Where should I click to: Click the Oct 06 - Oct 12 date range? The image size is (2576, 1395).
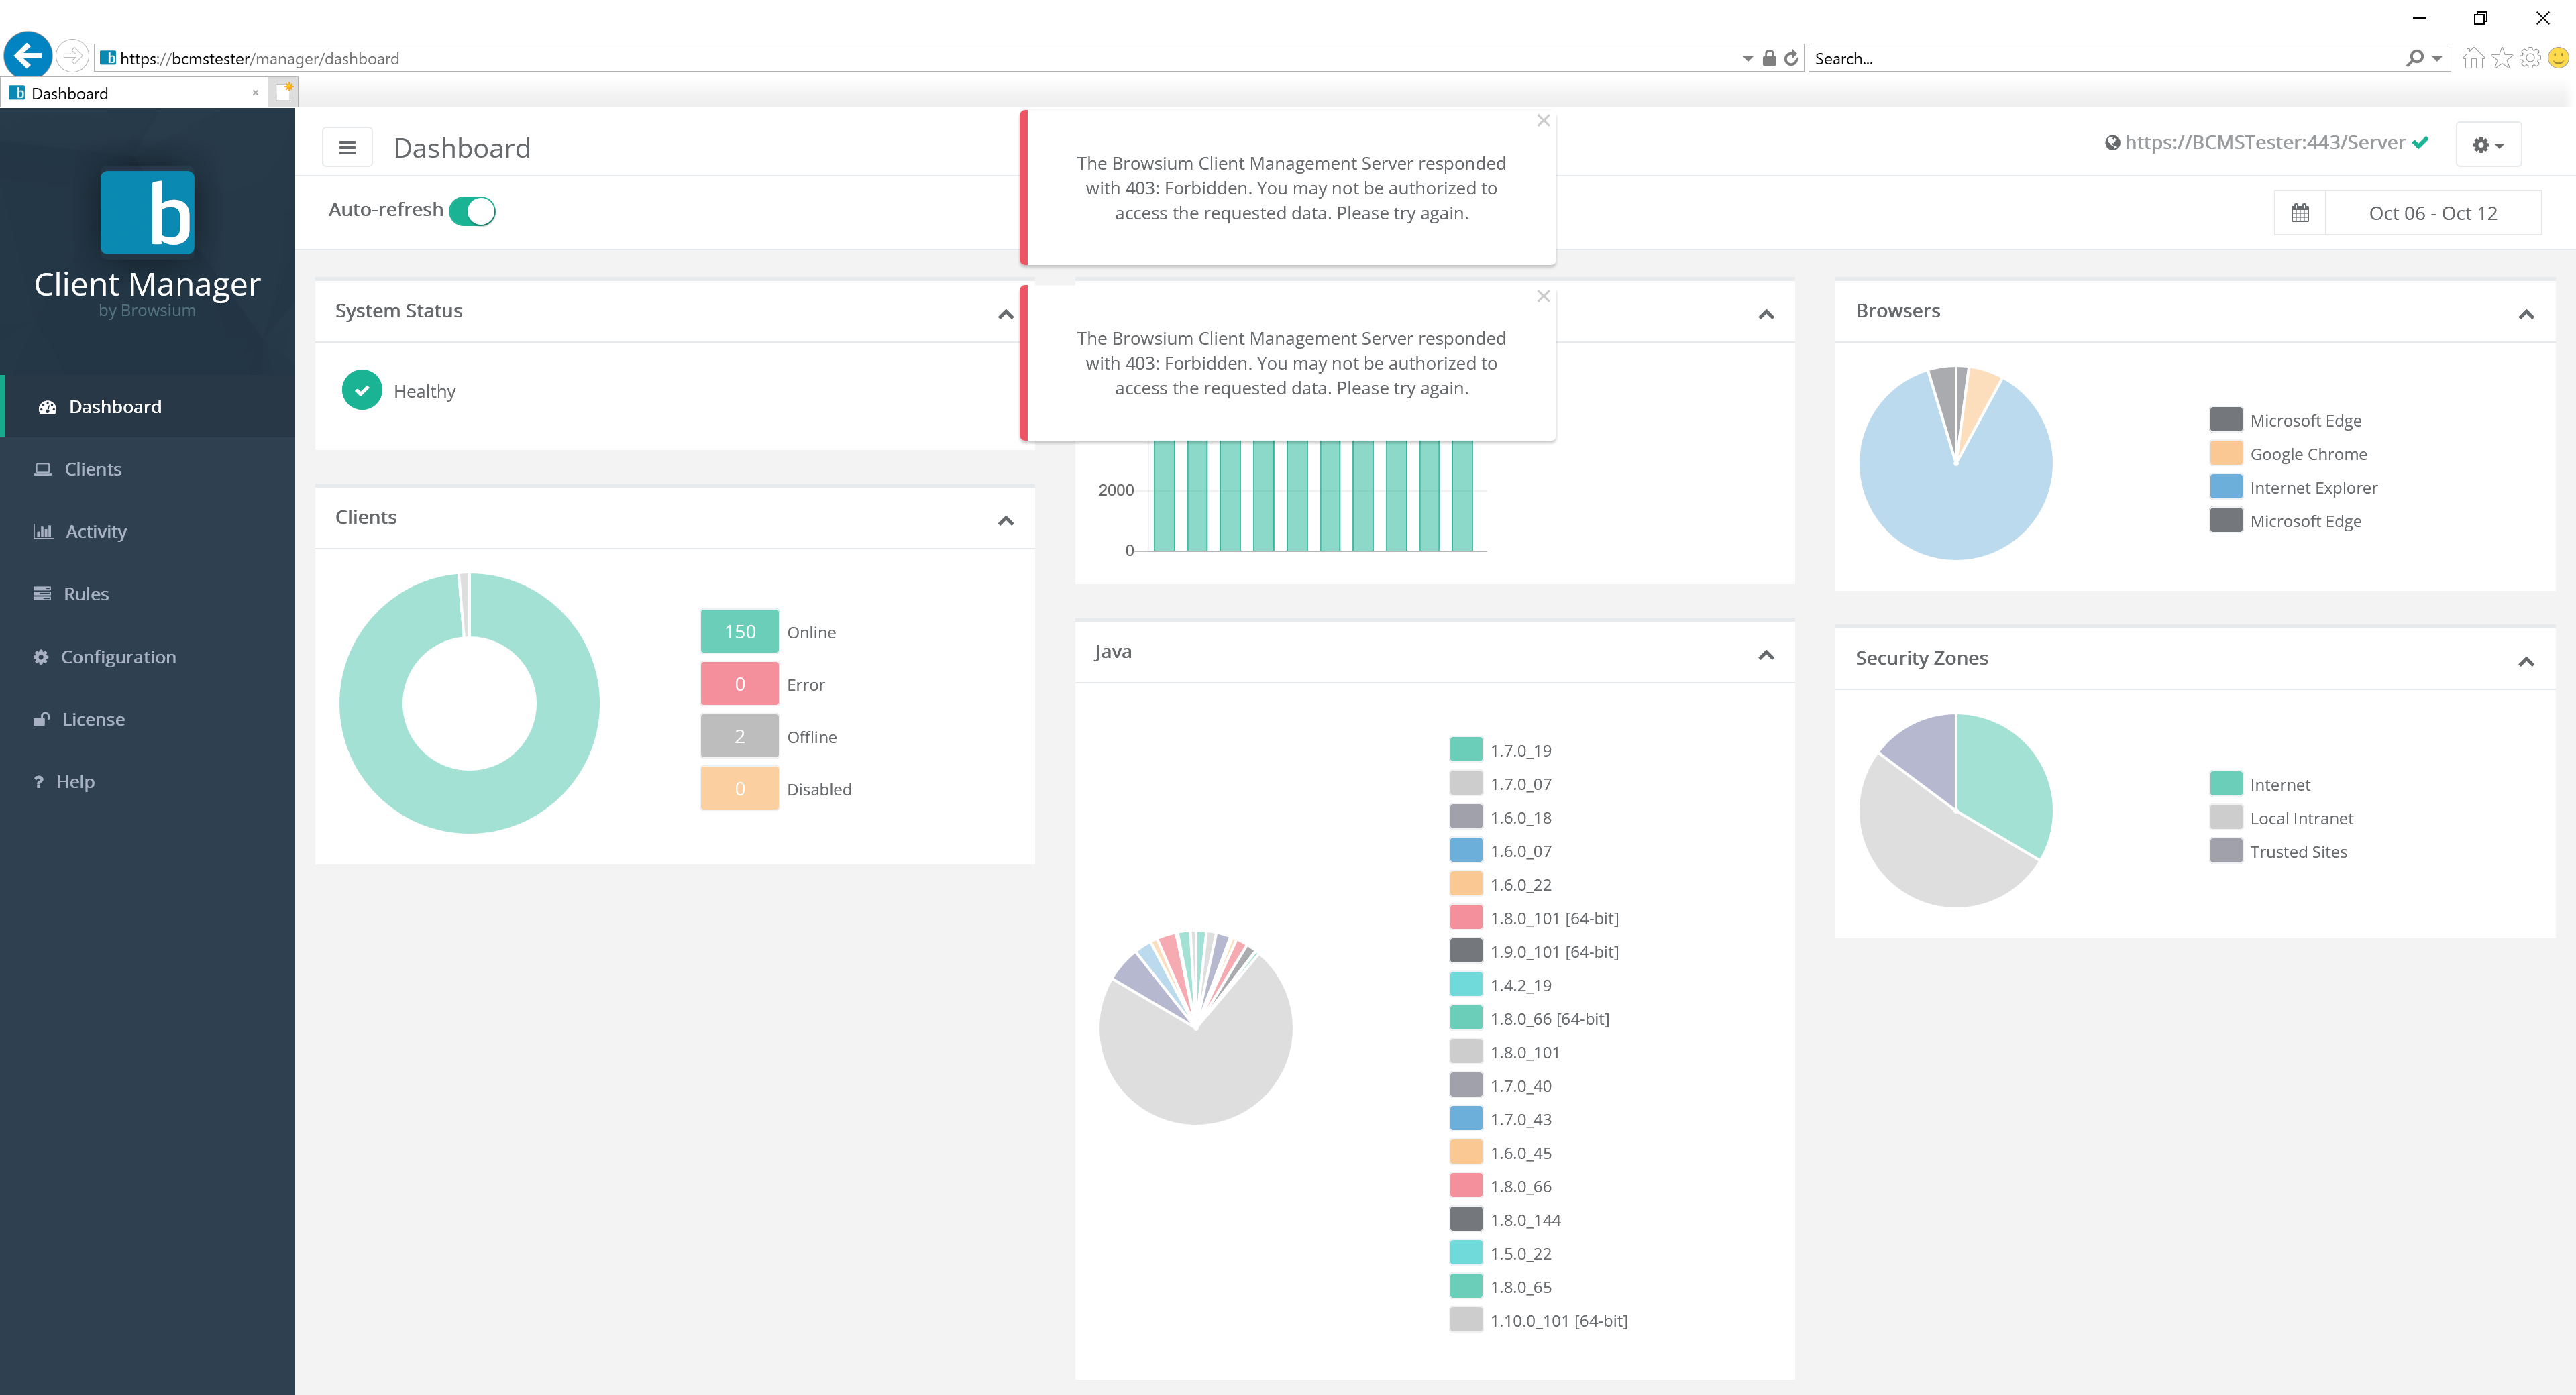(x=2432, y=213)
